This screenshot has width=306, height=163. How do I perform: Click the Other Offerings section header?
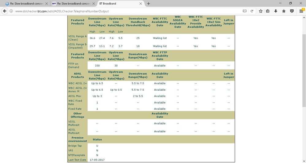[78, 115]
